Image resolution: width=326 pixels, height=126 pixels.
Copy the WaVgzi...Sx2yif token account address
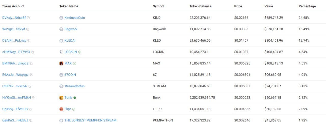[28, 29]
